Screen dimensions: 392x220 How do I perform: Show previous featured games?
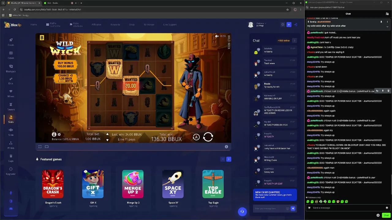coord(223,159)
